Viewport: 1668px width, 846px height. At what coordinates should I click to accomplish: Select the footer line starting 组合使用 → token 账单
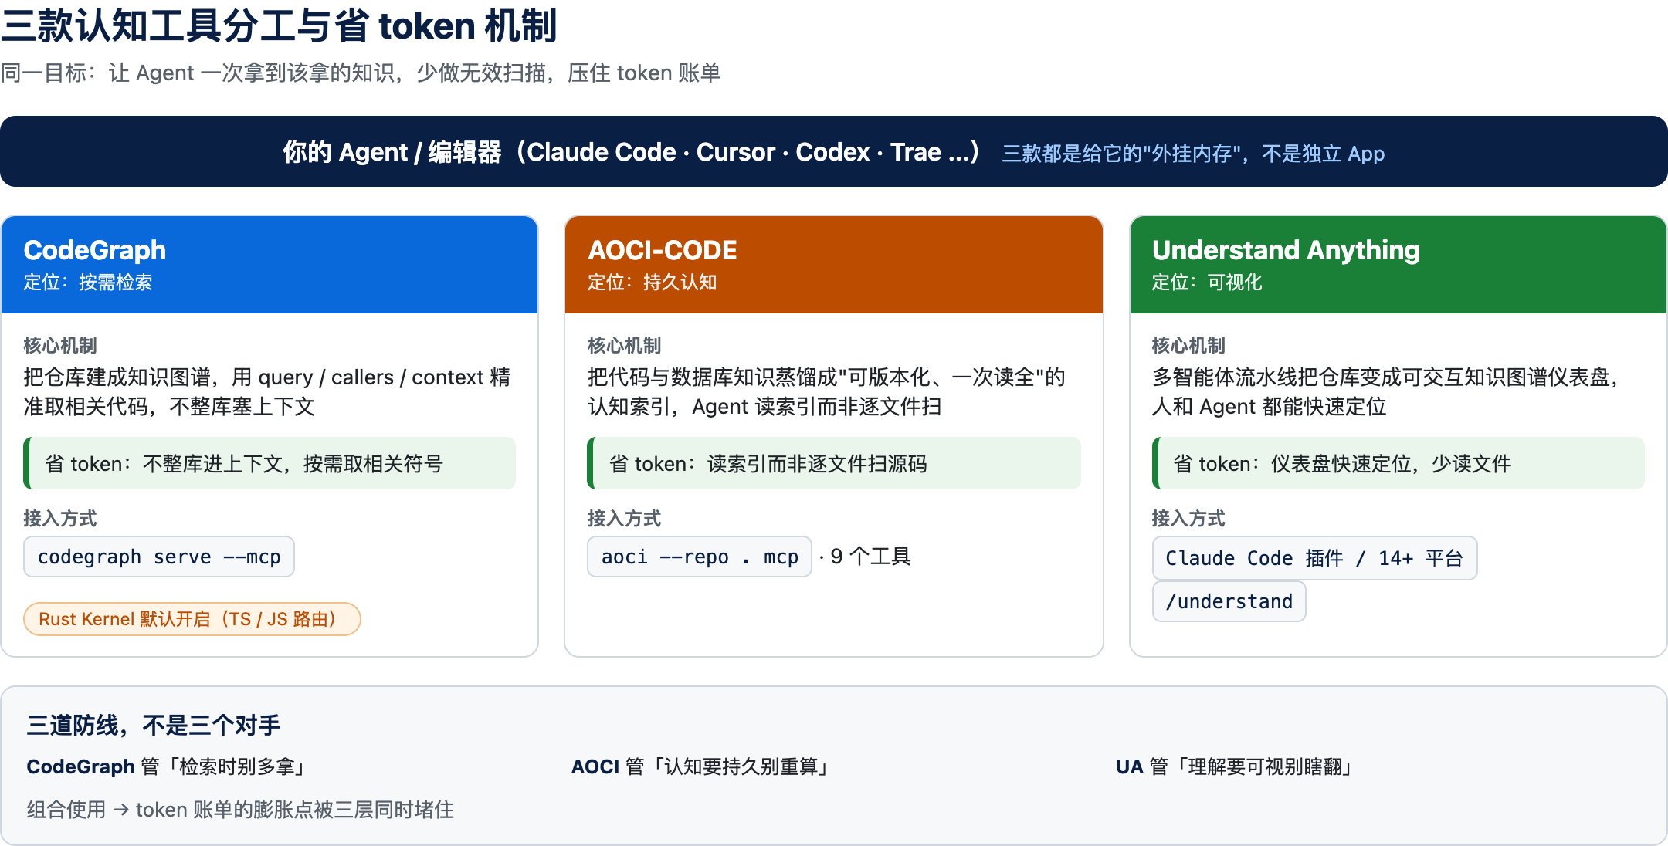[x=240, y=809]
